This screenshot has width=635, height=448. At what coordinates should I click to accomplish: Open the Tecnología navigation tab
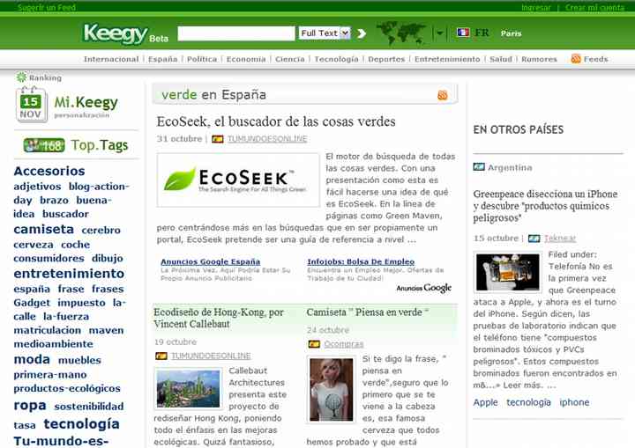pyautogui.click(x=336, y=59)
